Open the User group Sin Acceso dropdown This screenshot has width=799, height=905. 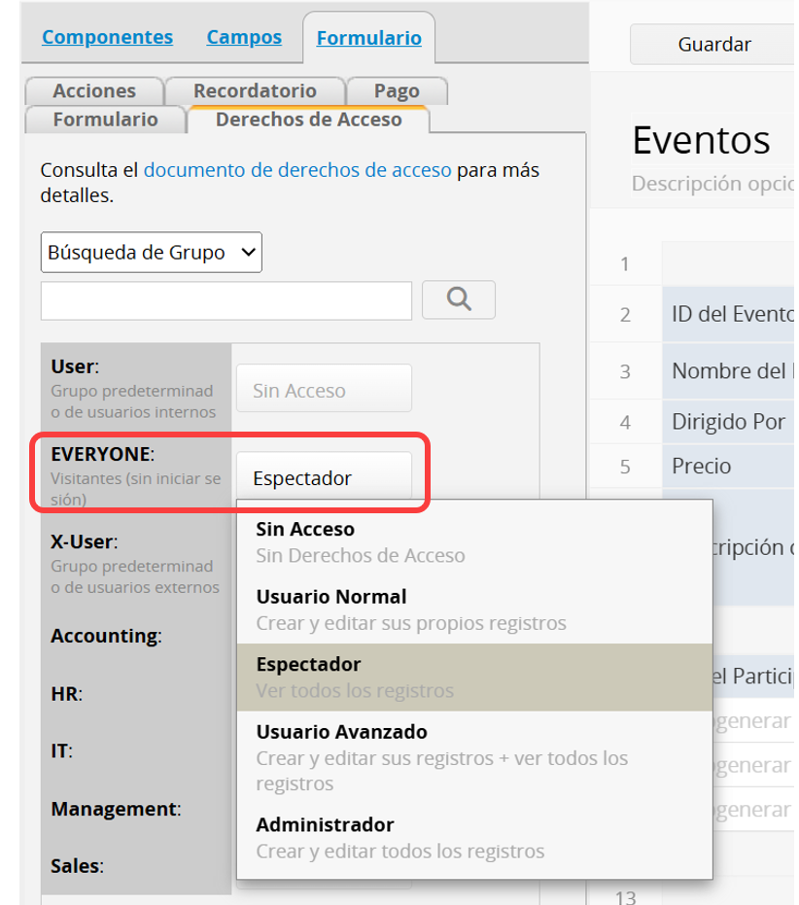pyautogui.click(x=323, y=390)
